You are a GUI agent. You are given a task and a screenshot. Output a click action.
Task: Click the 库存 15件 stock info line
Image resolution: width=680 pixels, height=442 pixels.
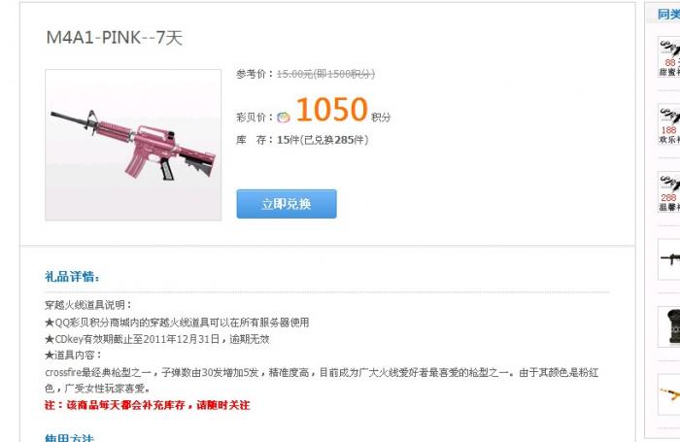point(302,140)
